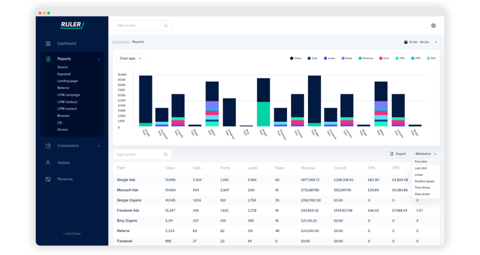Open settings gear icon at top right
480x255 pixels.
(434, 25)
